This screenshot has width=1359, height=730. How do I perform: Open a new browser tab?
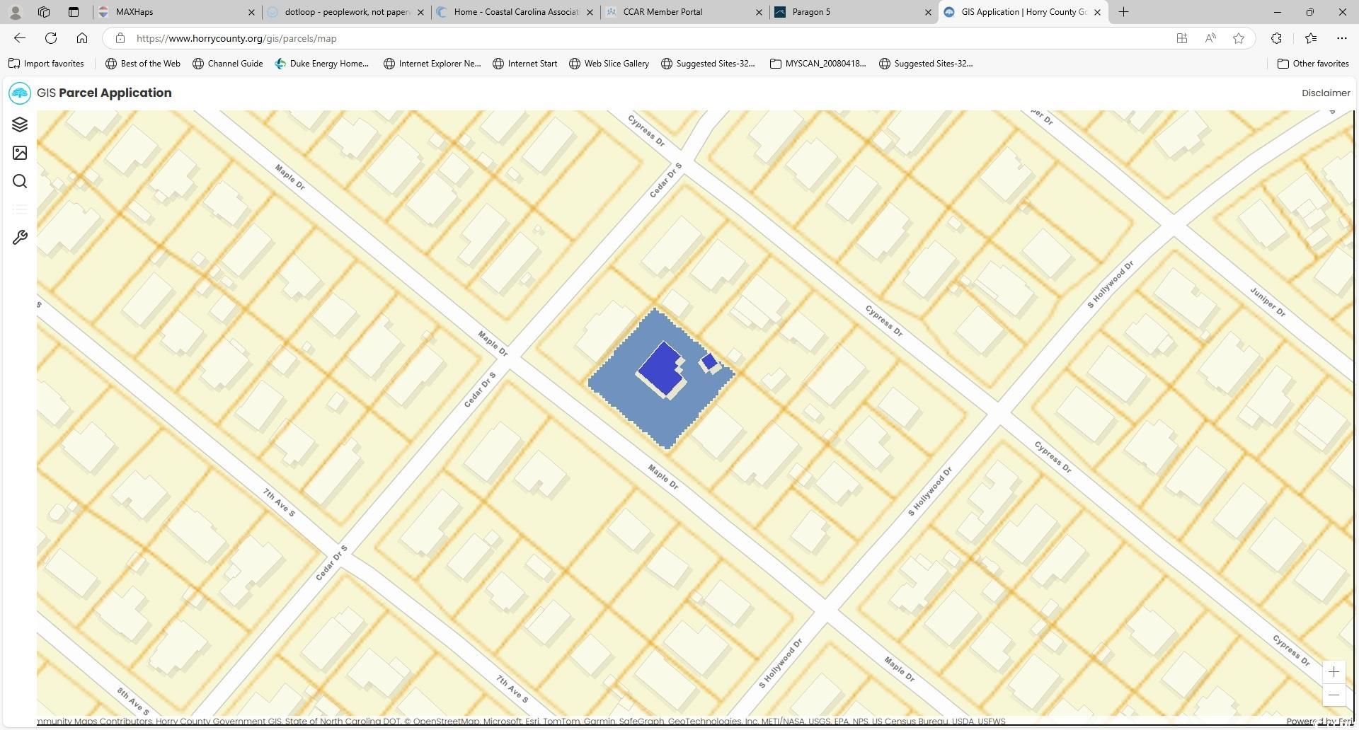[1123, 12]
